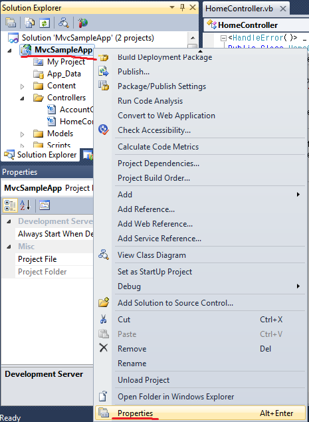This screenshot has height=422, width=309.
Task: Expand the Models folder
Action: [x=23, y=134]
